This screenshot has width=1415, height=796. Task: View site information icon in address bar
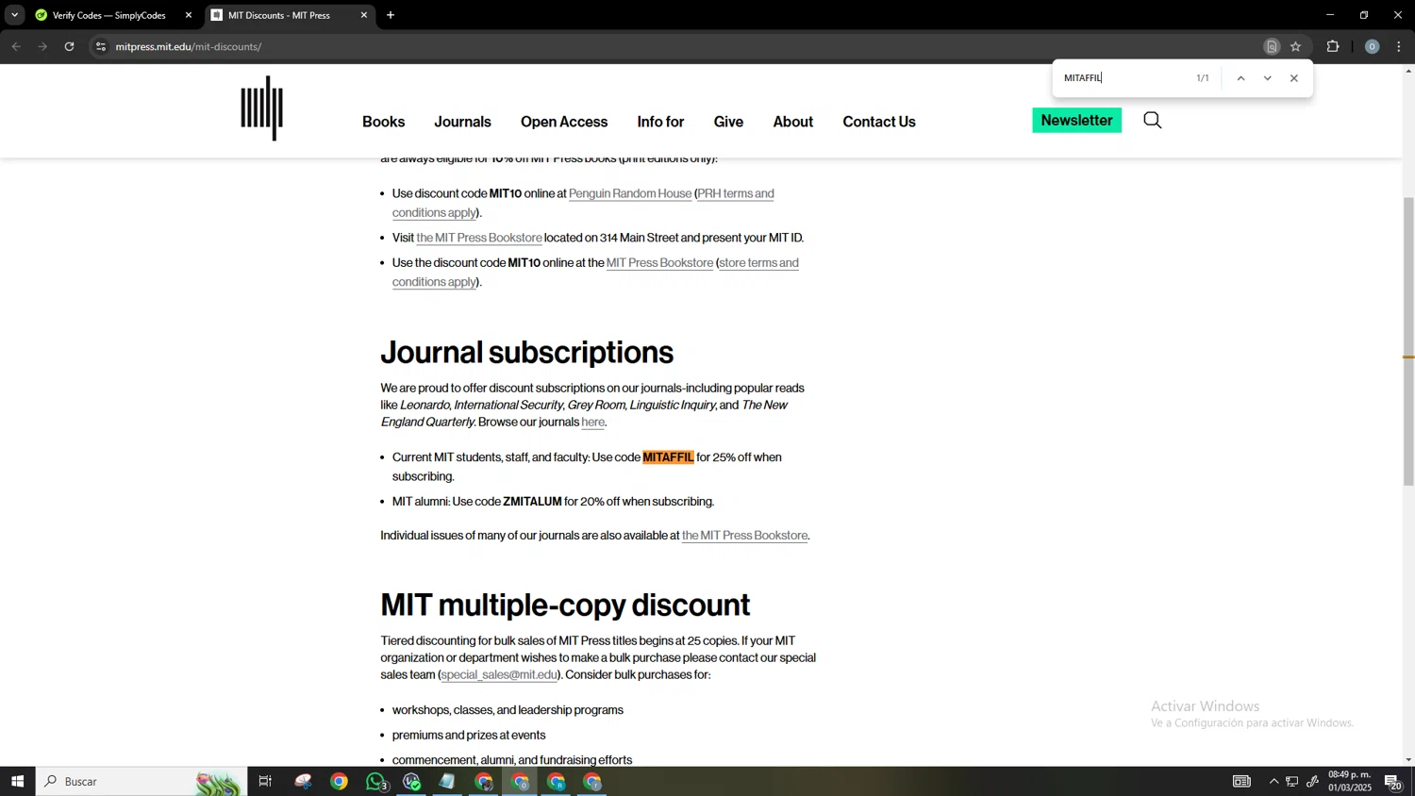coord(101,46)
